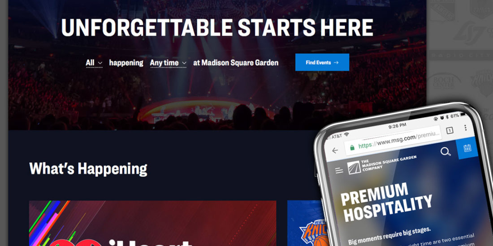
Task: Expand the 'Any time' date dropdown
Action: tap(168, 63)
